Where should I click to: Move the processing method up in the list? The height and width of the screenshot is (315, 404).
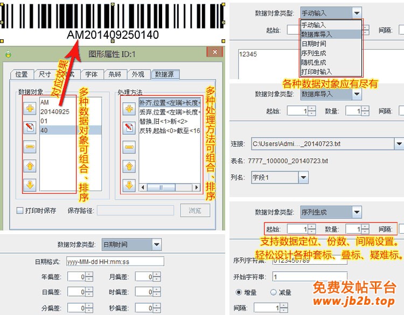129,166
